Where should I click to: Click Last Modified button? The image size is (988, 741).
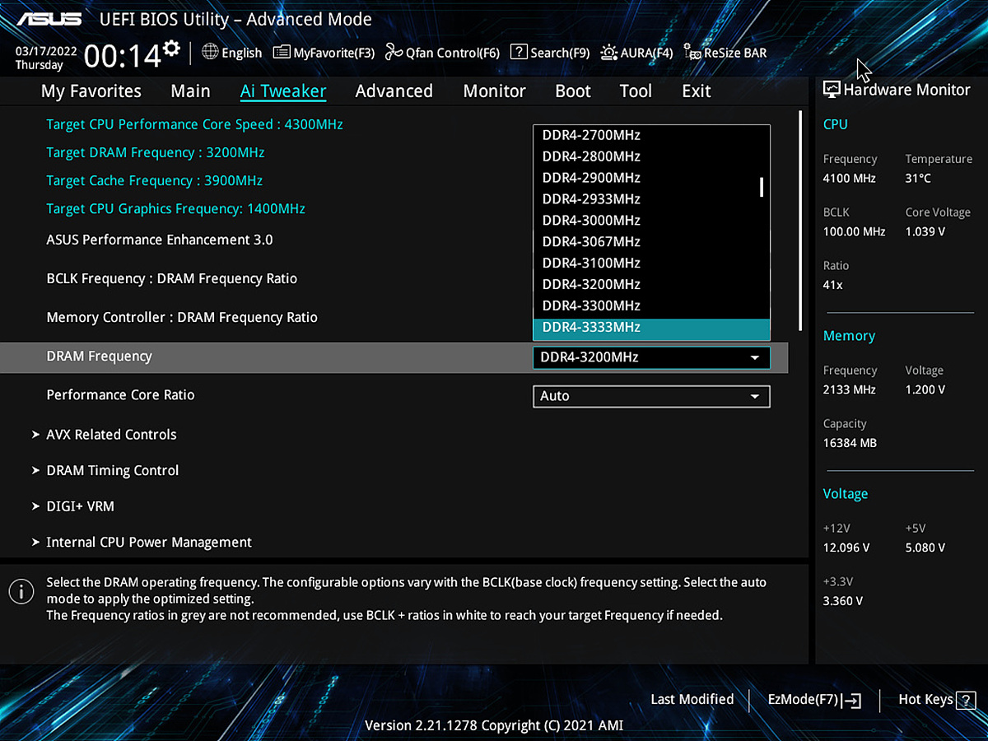692,700
